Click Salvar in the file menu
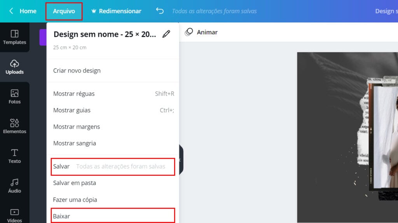The width and height of the screenshot is (398, 223). (x=113, y=166)
